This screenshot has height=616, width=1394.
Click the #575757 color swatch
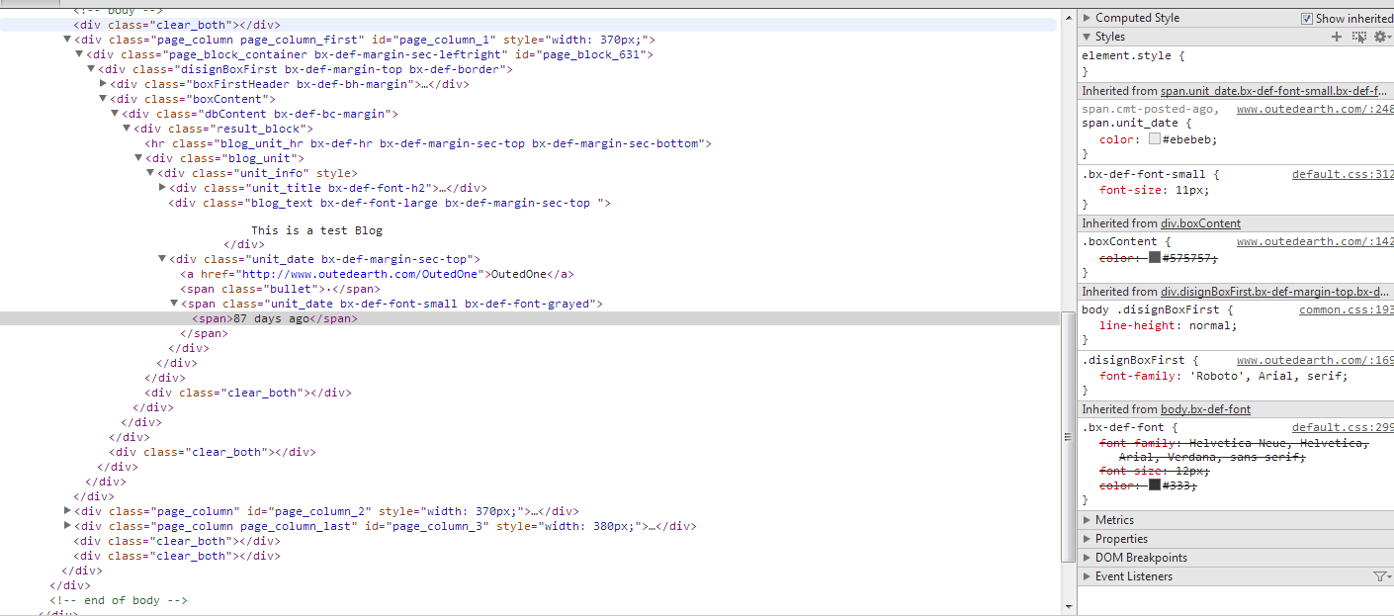coord(1154,258)
